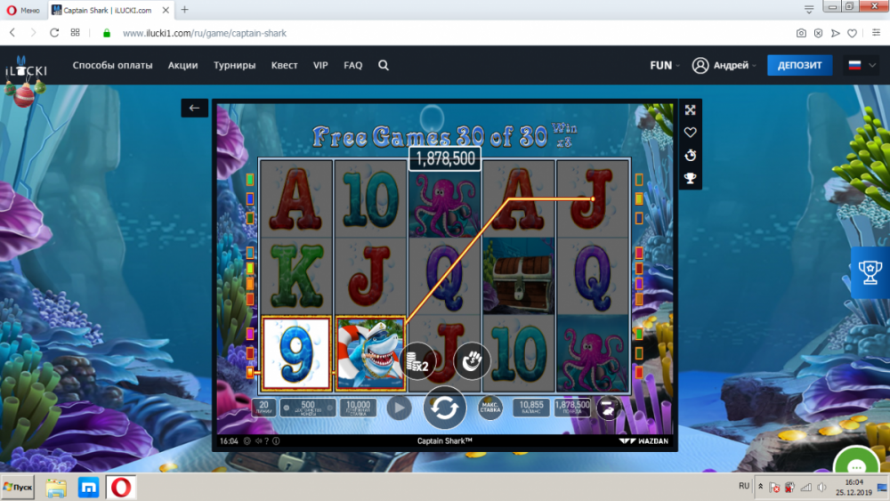Show hidden tray icons arrow
The width and height of the screenshot is (890, 501).
click(761, 487)
